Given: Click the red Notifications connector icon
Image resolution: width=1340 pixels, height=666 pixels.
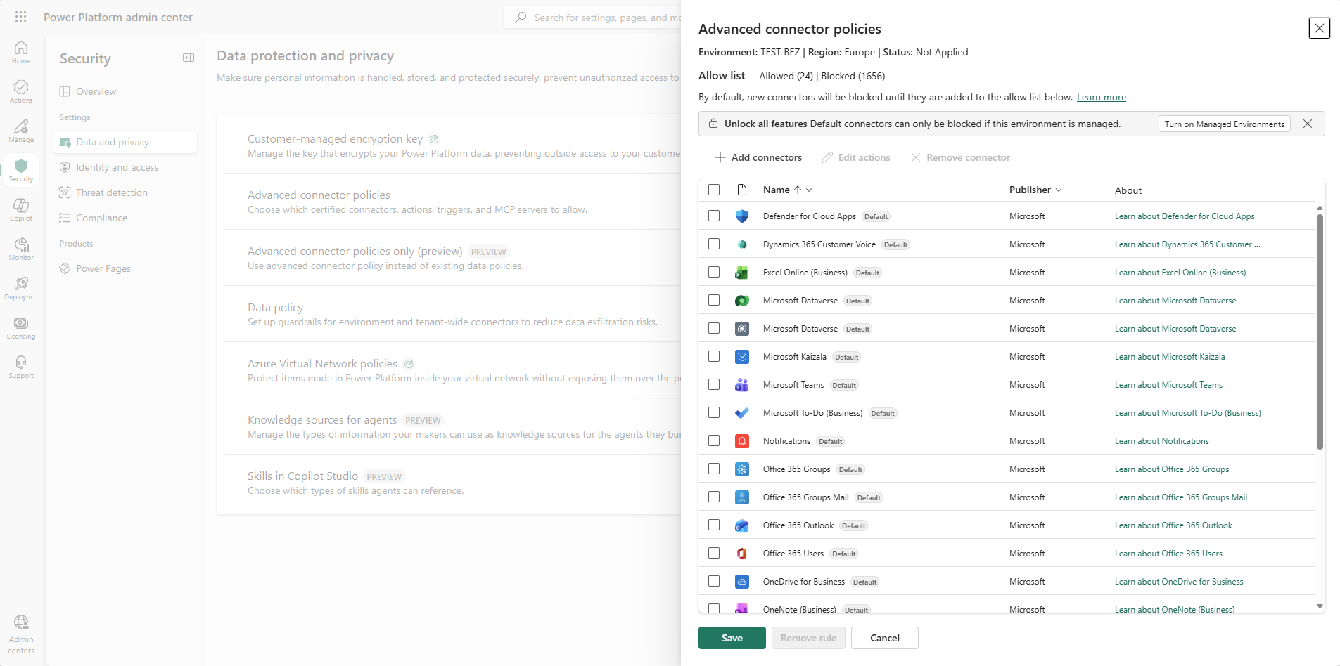Looking at the screenshot, I should coord(742,441).
